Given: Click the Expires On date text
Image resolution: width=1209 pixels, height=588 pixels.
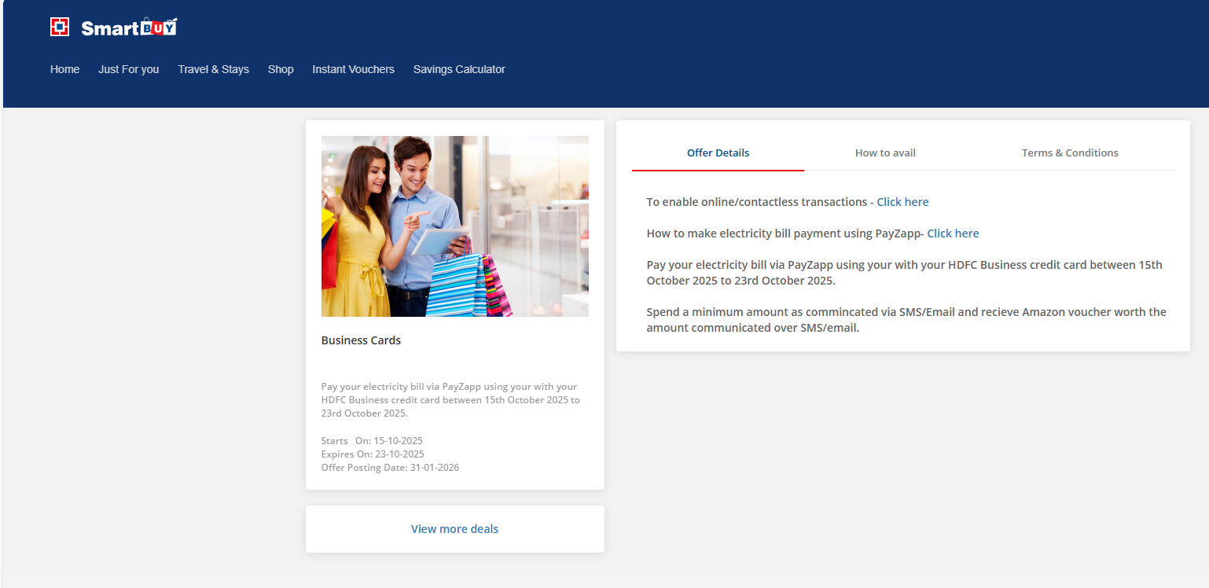Looking at the screenshot, I should (373, 454).
